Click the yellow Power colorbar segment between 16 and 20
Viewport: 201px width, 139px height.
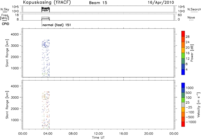coord(183,50)
